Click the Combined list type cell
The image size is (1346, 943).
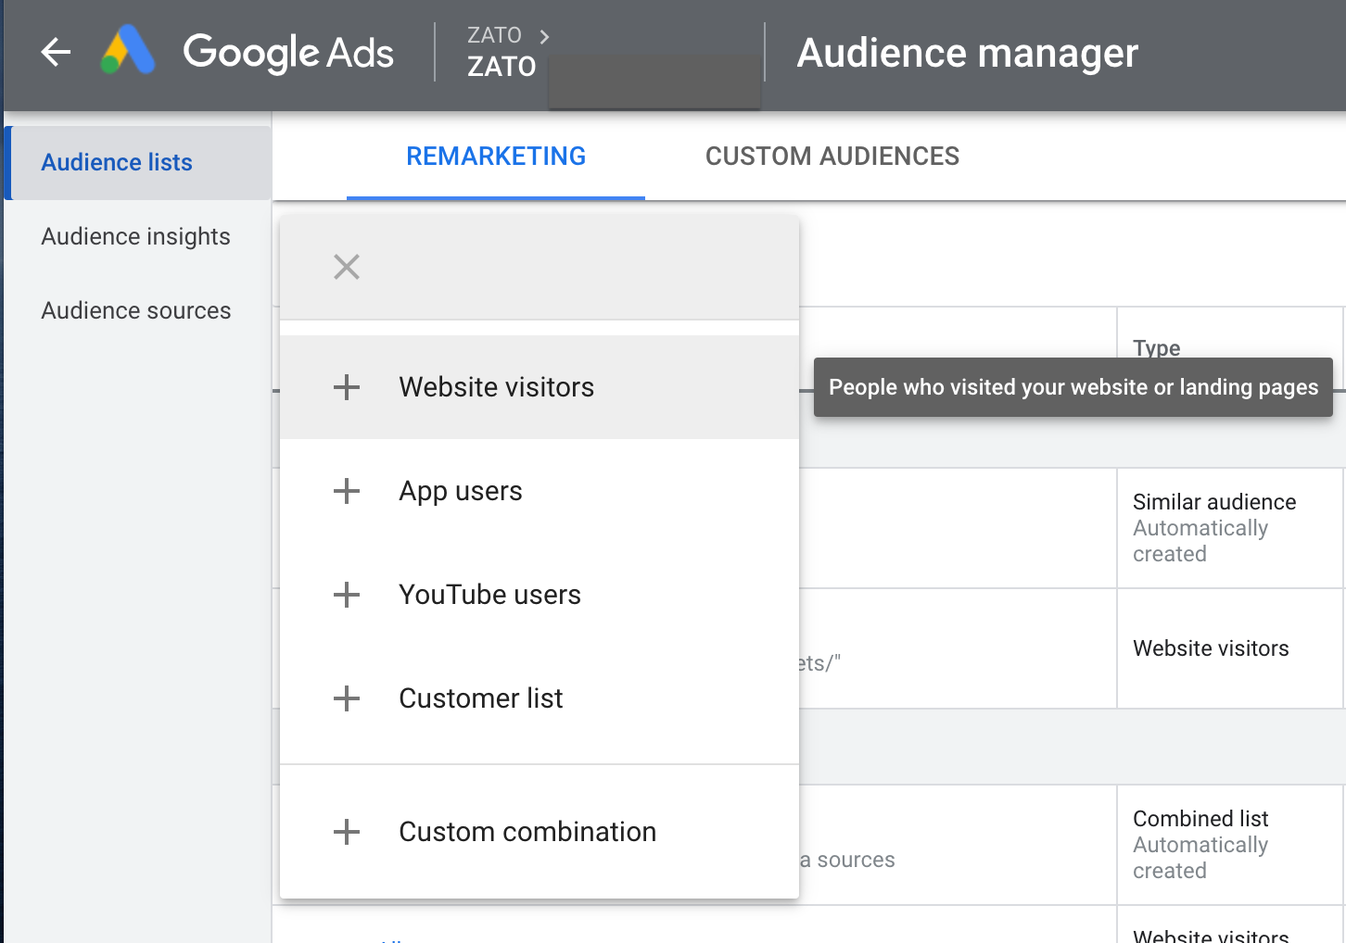click(x=1229, y=845)
